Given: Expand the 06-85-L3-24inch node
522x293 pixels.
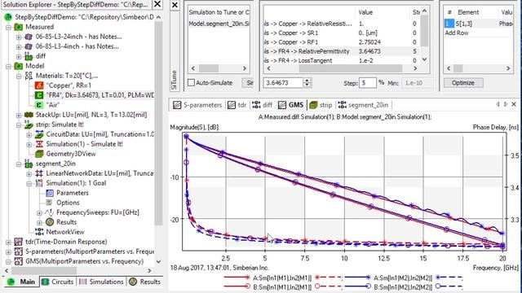Looking at the screenshot, I should click(19, 37).
